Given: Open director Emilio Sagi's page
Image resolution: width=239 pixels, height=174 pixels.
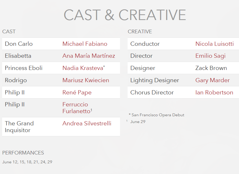Looking at the screenshot, I should [x=210, y=56].
